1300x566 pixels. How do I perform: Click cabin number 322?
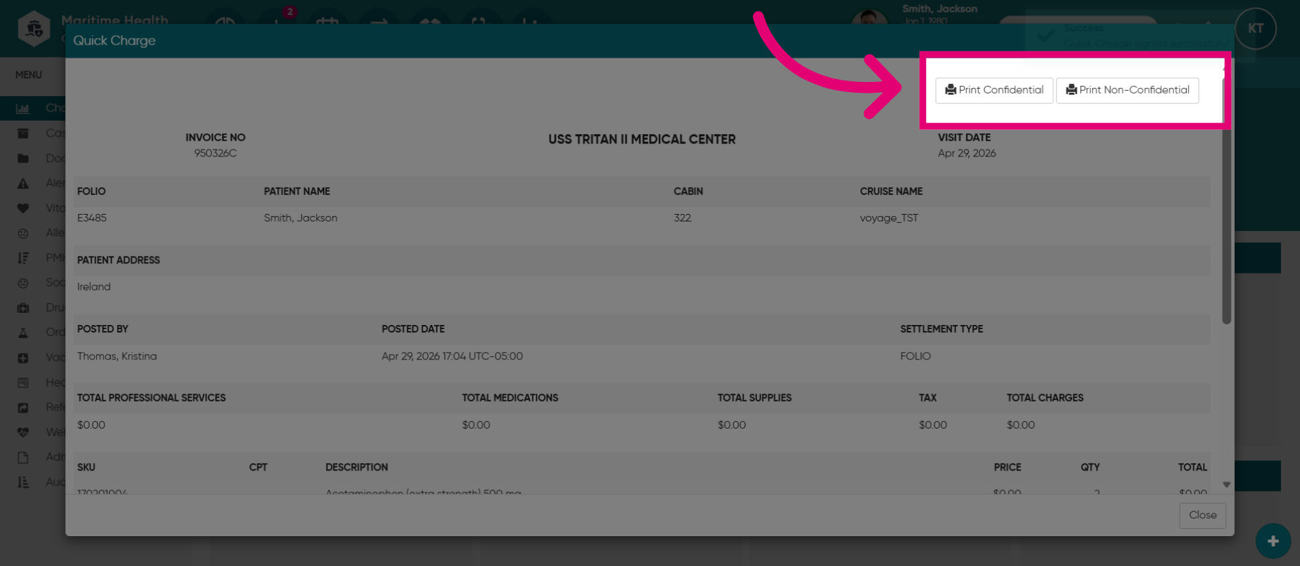[682, 218]
